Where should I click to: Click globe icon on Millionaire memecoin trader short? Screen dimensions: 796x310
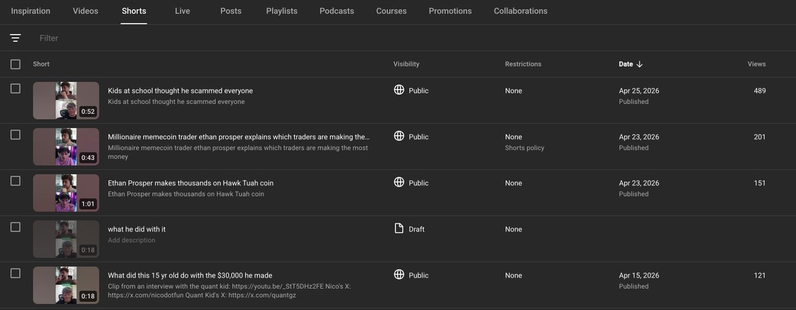399,136
